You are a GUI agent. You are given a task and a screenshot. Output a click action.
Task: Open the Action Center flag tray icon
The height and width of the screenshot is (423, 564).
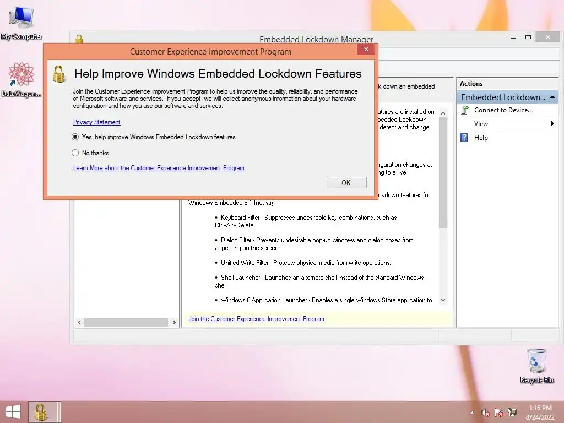click(x=499, y=413)
